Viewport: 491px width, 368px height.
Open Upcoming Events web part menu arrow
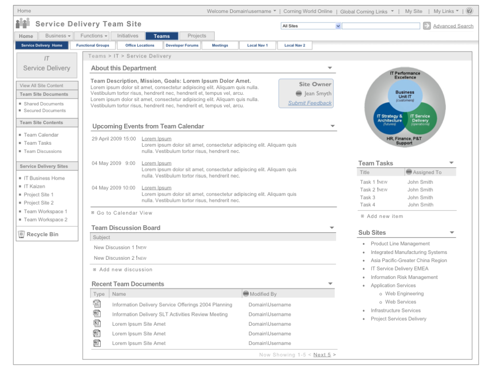point(333,126)
